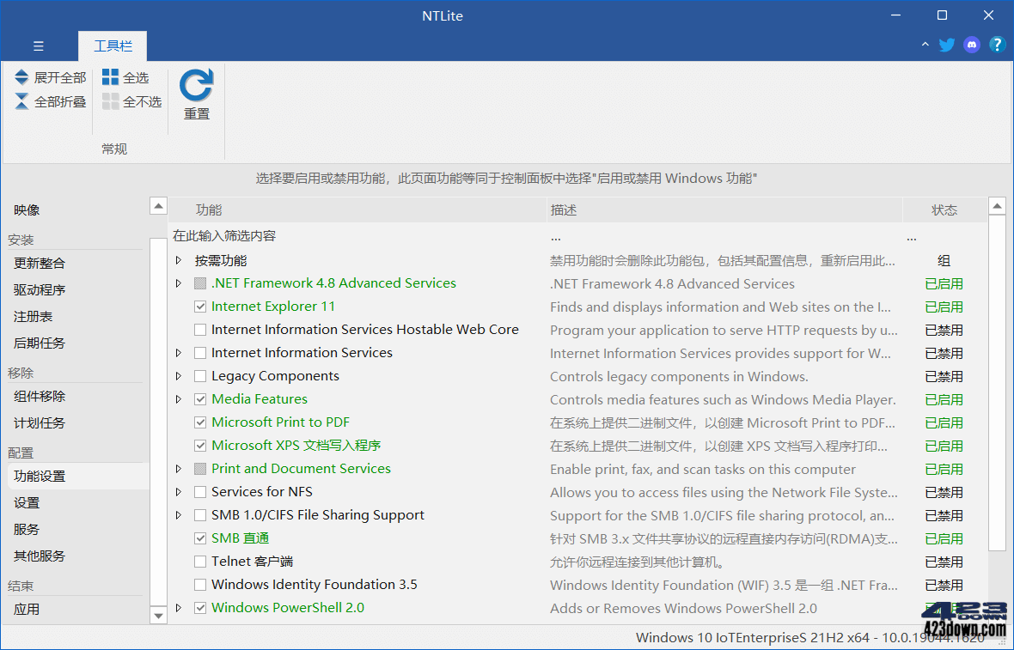Click the Discord community icon

click(x=971, y=44)
